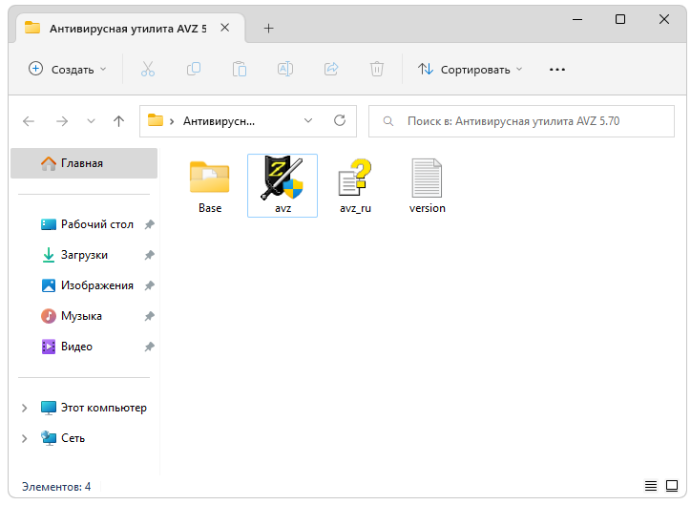Click the Share icon in toolbar
691x505 pixels.
click(331, 69)
